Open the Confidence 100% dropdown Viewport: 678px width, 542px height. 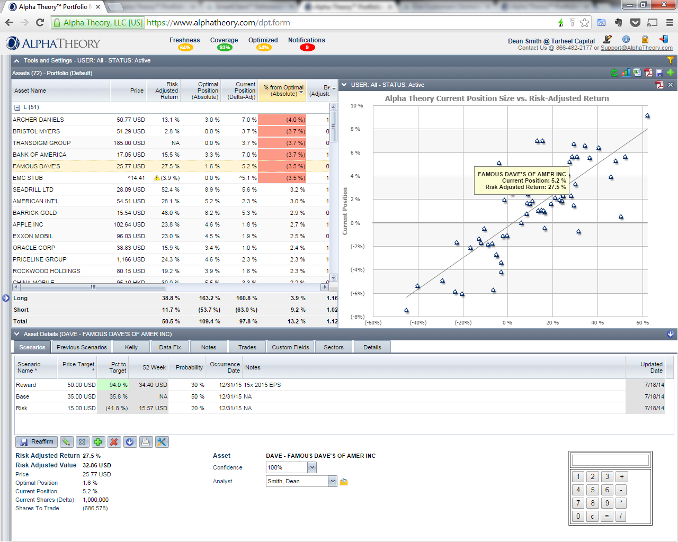click(312, 467)
